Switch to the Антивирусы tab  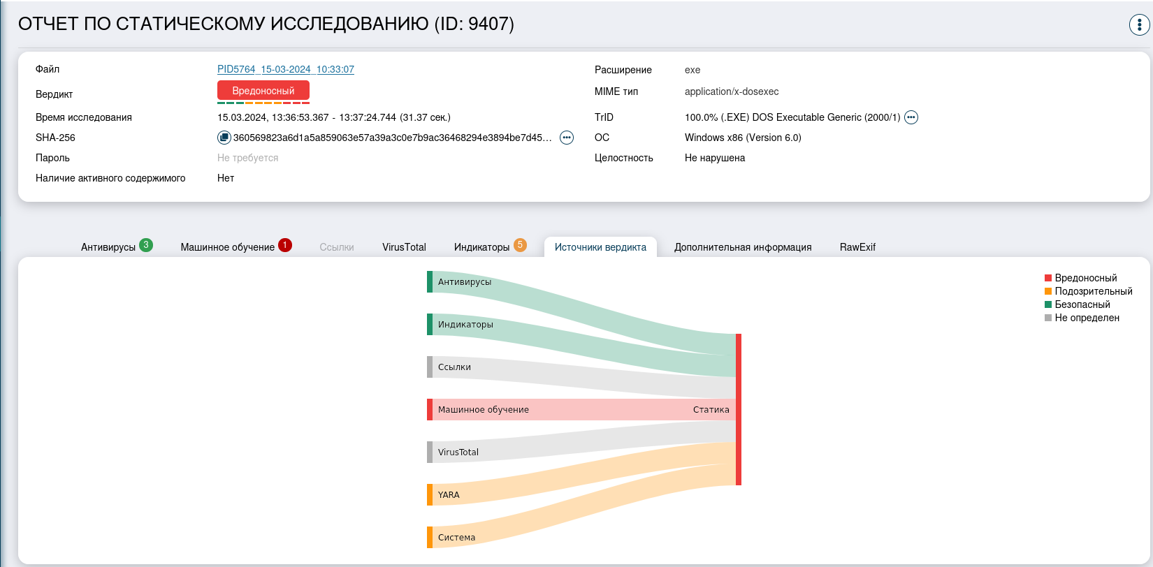point(108,247)
